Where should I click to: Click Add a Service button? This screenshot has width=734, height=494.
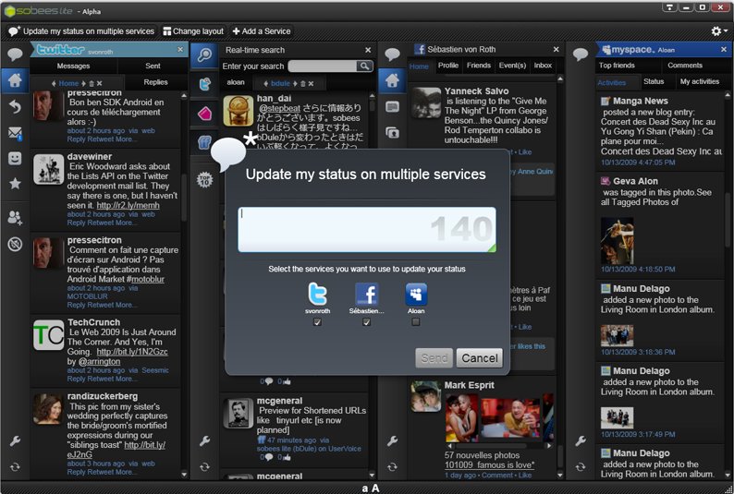262,31
